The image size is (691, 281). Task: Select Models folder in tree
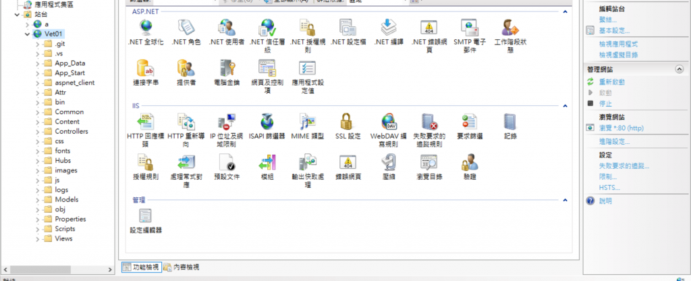(67, 199)
